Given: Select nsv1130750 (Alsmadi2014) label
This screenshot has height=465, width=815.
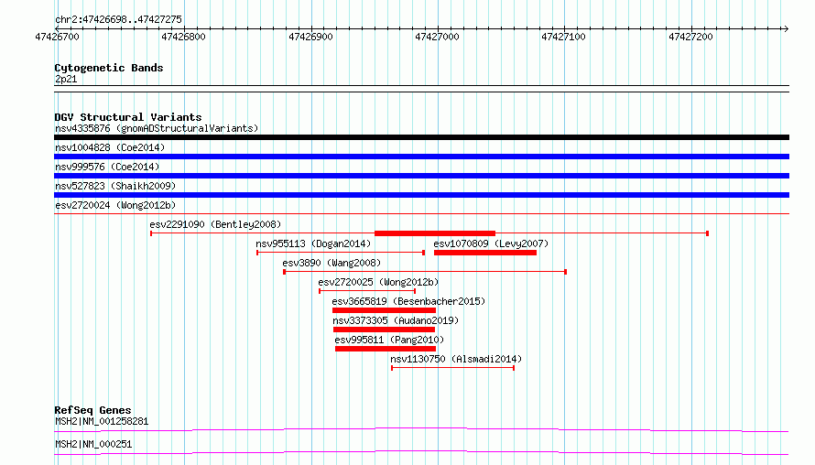Looking at the screenshot, I should [x=456, y=359].
